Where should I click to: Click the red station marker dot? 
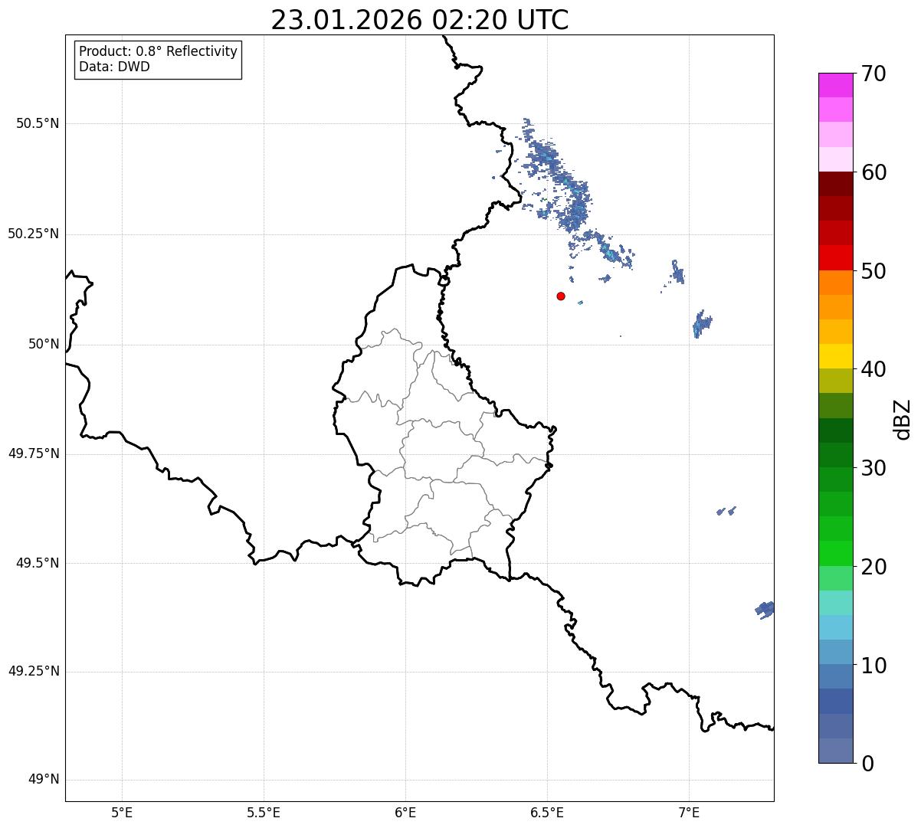click(561, 296)
